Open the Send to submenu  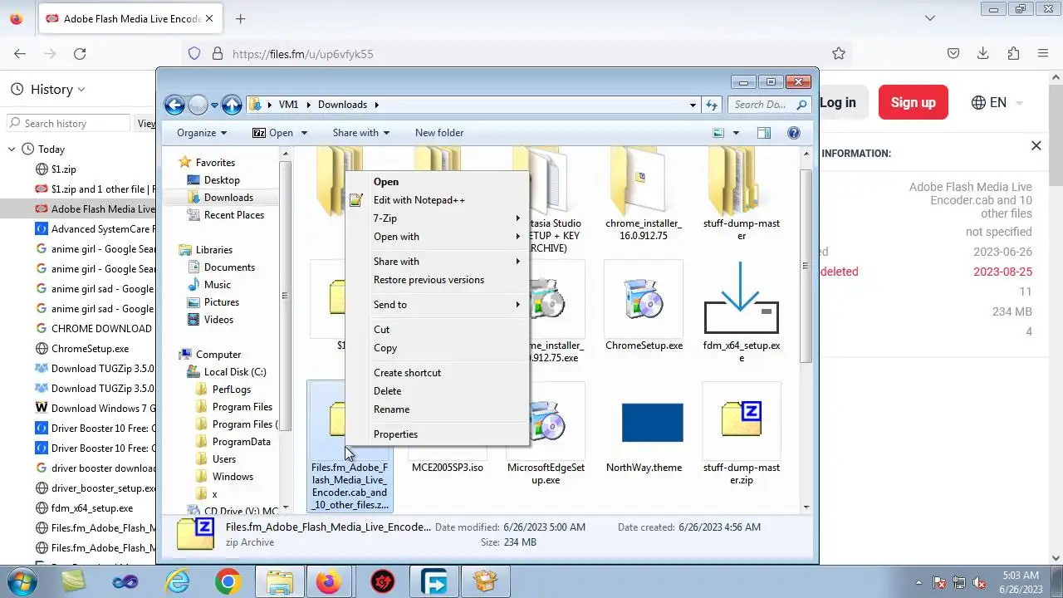pyautogui.click(x=437, y=305)
